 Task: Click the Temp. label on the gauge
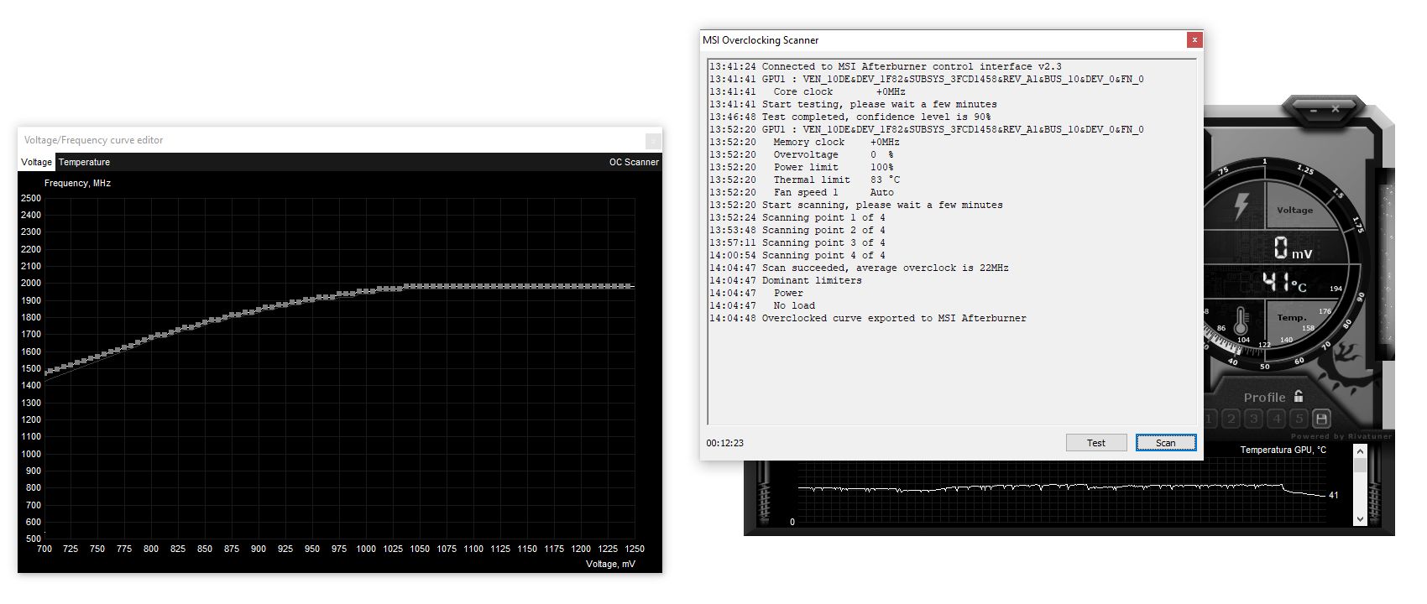click(1292, 317)
